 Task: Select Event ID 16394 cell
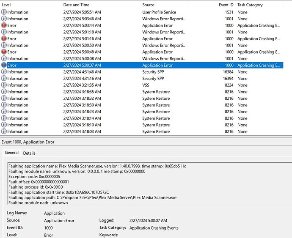pos(228,79)
